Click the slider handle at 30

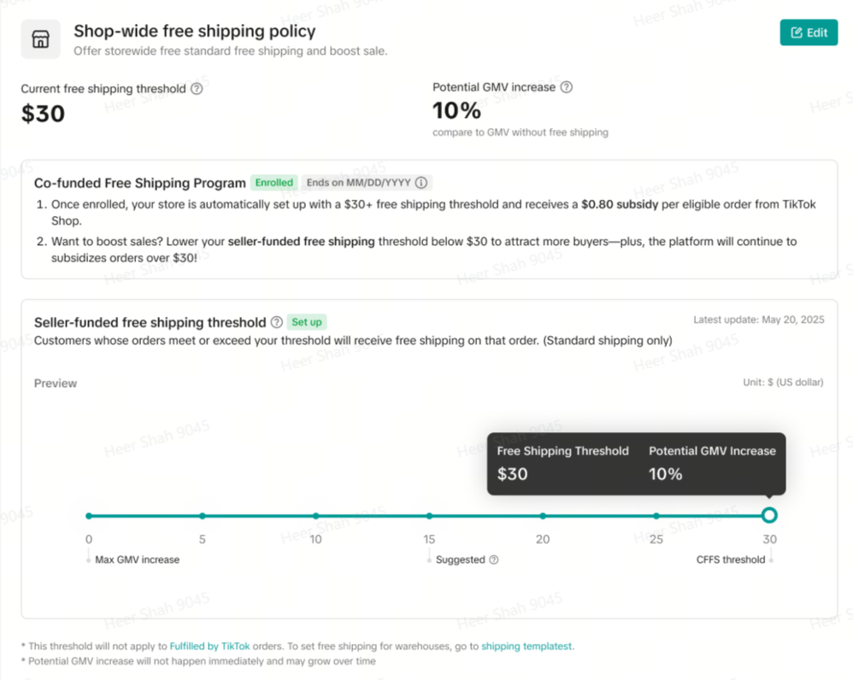click(769, 515)
